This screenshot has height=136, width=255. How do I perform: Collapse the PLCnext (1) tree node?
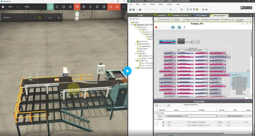click(x=135, y=27)
